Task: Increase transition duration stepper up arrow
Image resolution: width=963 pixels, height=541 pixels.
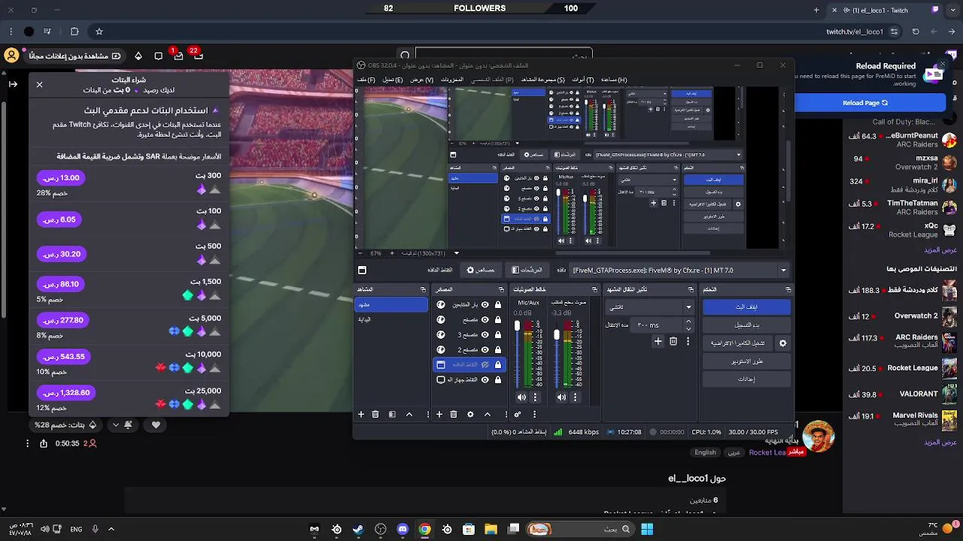Action: [x=688, y=322]
